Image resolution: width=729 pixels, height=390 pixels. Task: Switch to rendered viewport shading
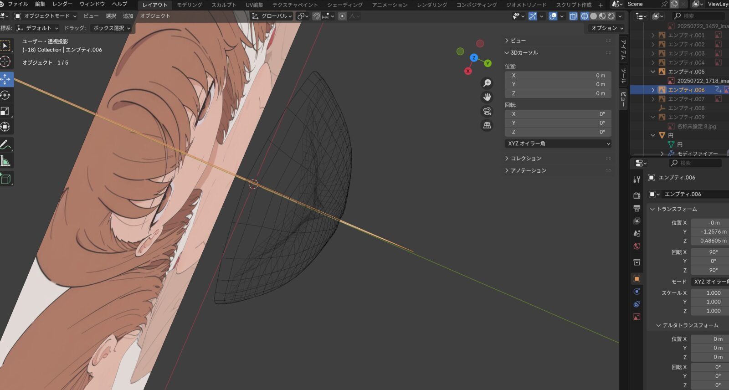coord(611,16)
